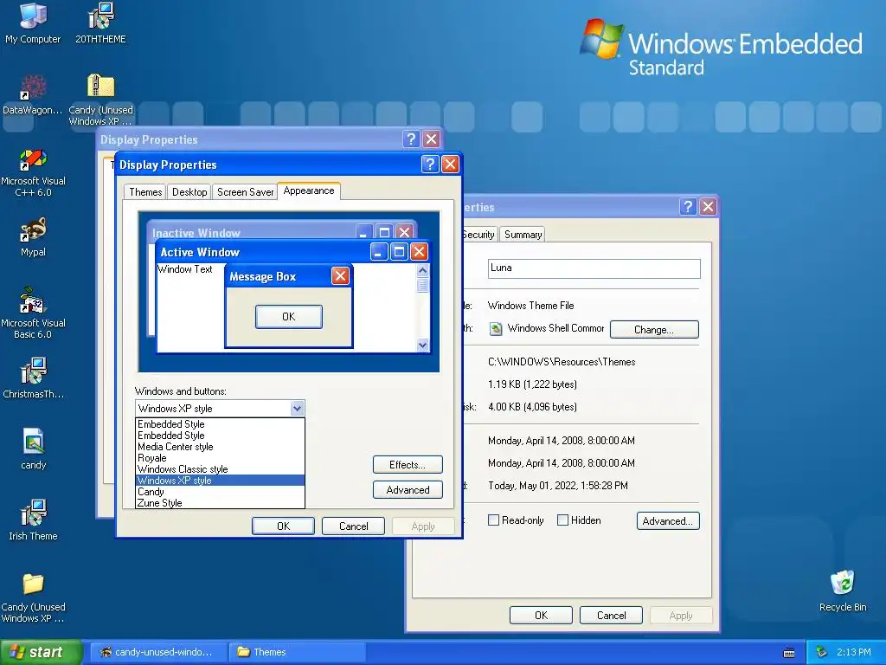Choose Media Center style from list
Viewport: 886px width, 665px height.
pos(221,447)
